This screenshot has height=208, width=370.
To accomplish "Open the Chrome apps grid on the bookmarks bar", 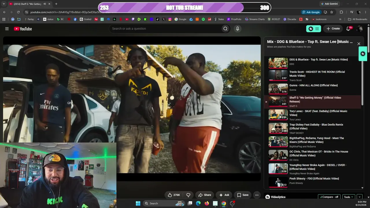I will [x=4, y=19].
